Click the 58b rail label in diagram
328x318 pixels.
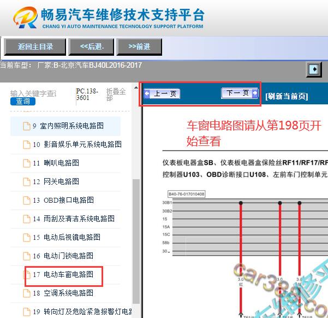click(166, 243)
